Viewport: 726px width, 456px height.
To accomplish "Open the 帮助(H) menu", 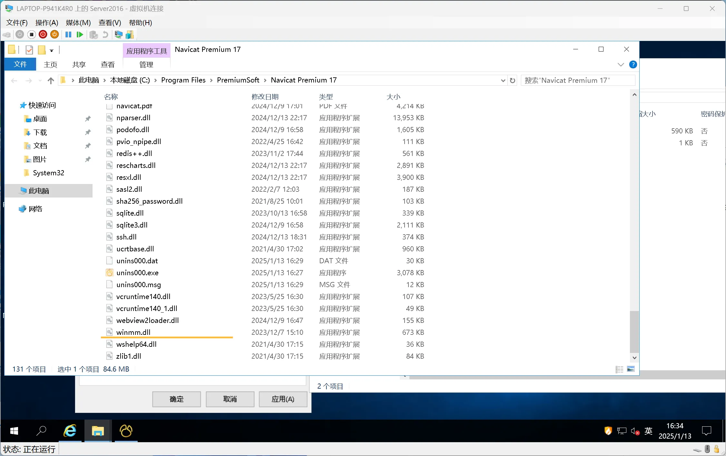I will [x=141, y=23].
